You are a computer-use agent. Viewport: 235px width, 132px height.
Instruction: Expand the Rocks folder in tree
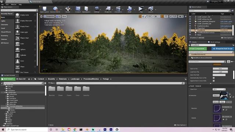[7, 110]
